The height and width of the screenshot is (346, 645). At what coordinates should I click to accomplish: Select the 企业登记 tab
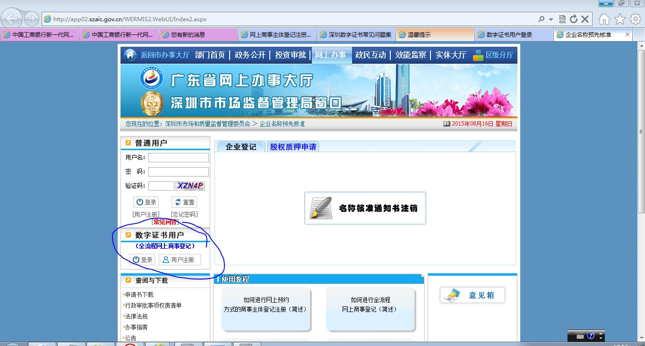click(241, 147)
